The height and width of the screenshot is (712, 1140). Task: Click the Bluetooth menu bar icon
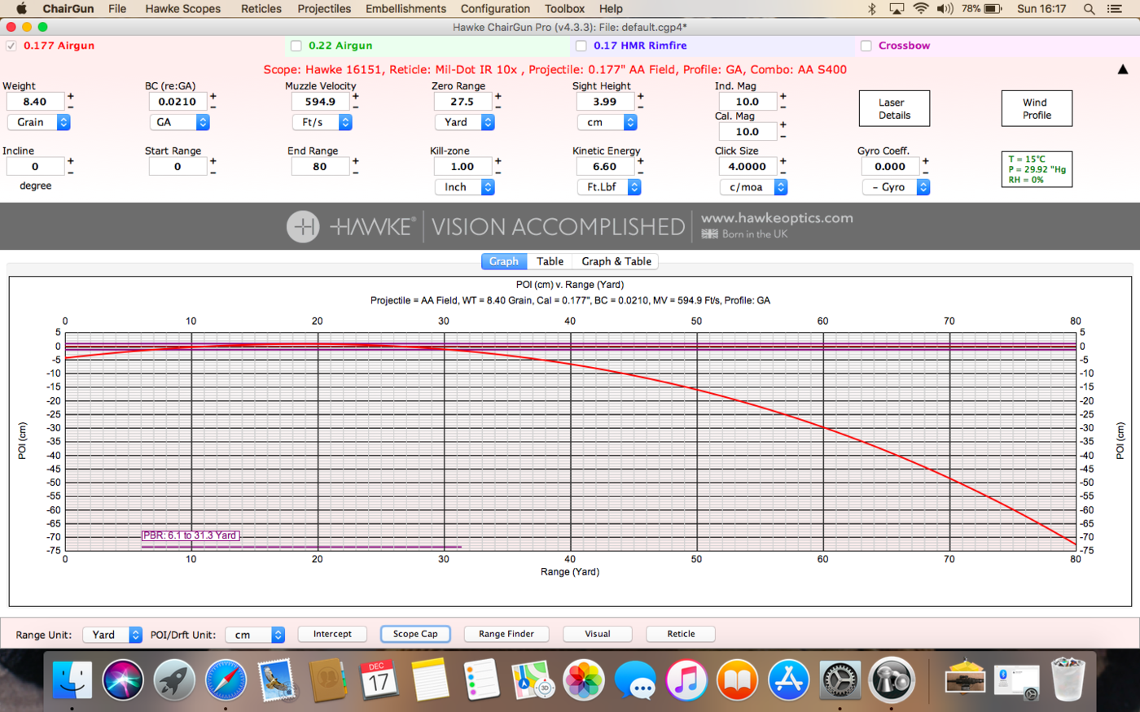(871, 9)
